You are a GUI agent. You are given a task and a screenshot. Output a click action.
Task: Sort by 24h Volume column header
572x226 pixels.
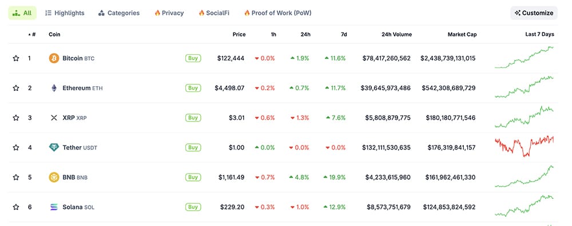click(396, 35)
